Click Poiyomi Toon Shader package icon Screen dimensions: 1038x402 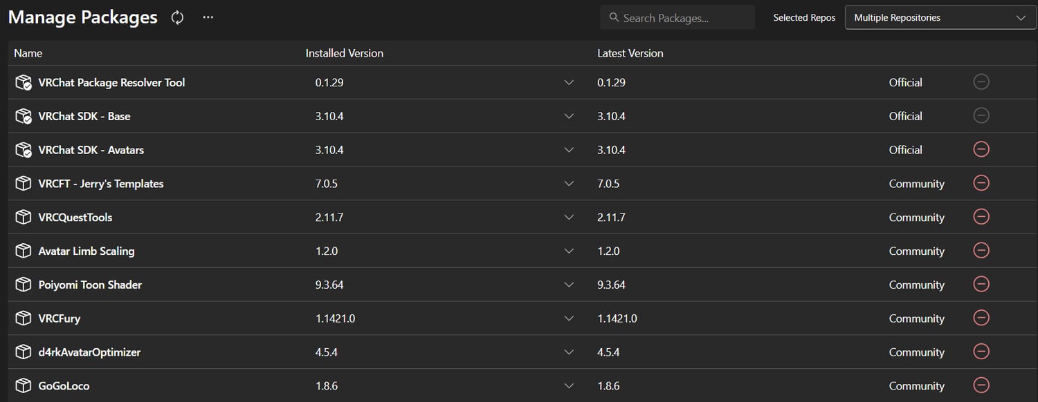pyautogui.click(x=24, y=285)
